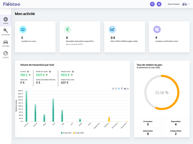
Task: Open the Locations en cours card
Action: point(35,37)
